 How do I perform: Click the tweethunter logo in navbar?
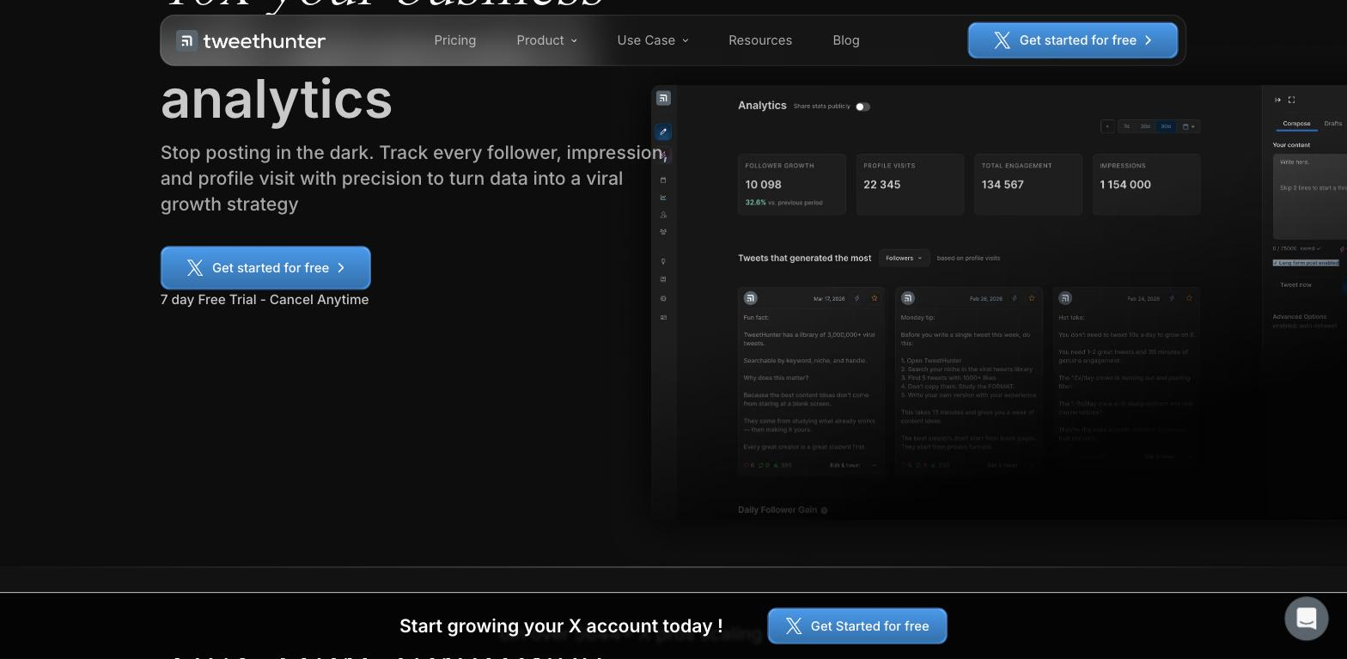click(251, 40)
